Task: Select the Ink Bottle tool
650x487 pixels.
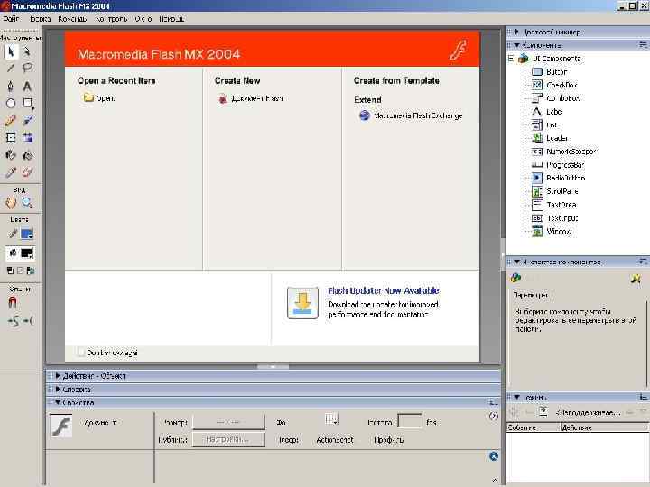Action: (x=11, y=155)
